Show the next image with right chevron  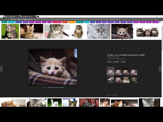(x=160, y=69)
